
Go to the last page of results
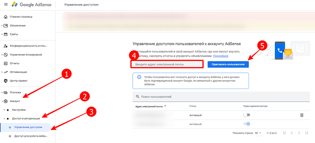[x=306, y=133]
